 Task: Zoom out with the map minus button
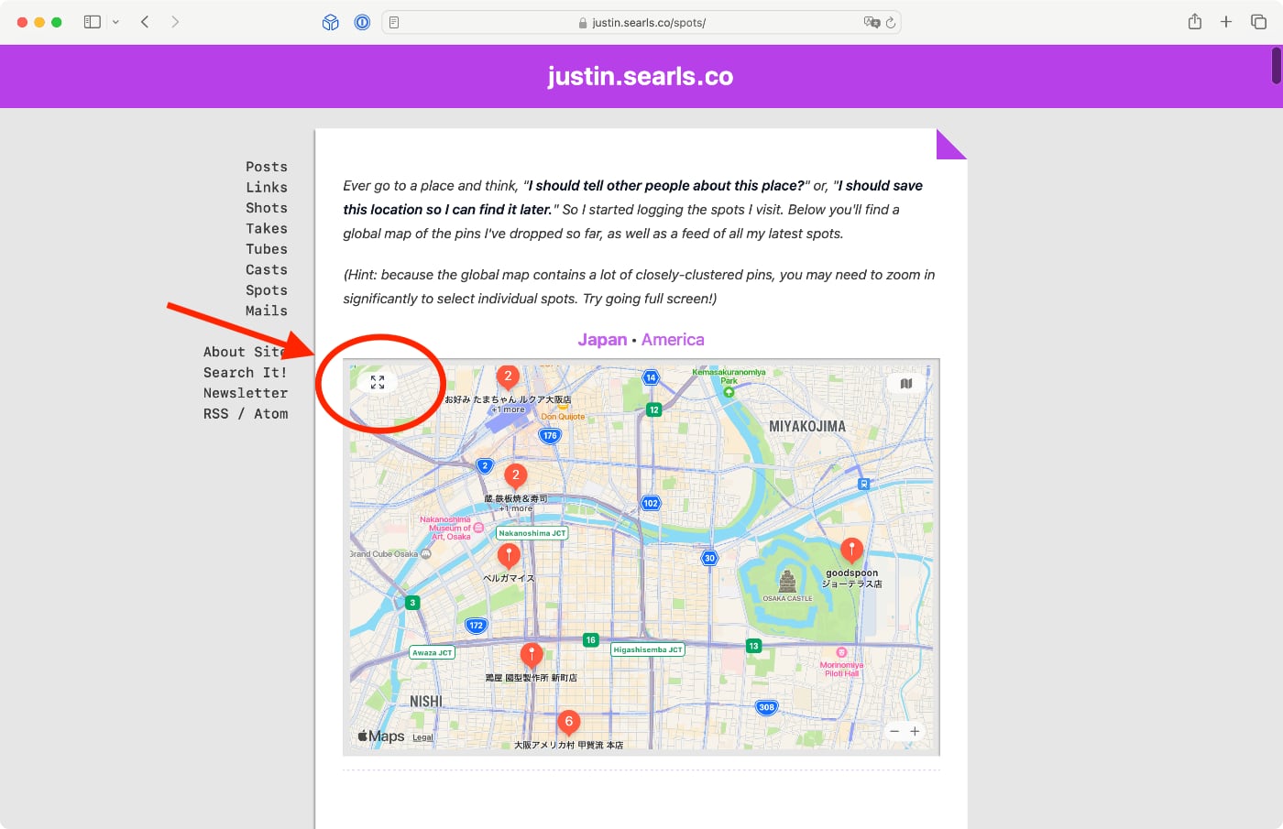point(894,731)
